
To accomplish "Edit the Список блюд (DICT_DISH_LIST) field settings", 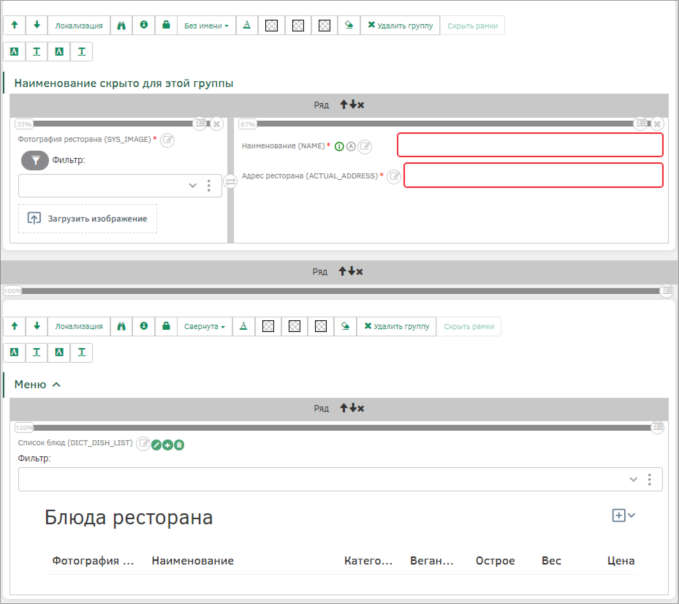I will pyautogui.click(x=143, y=444).
